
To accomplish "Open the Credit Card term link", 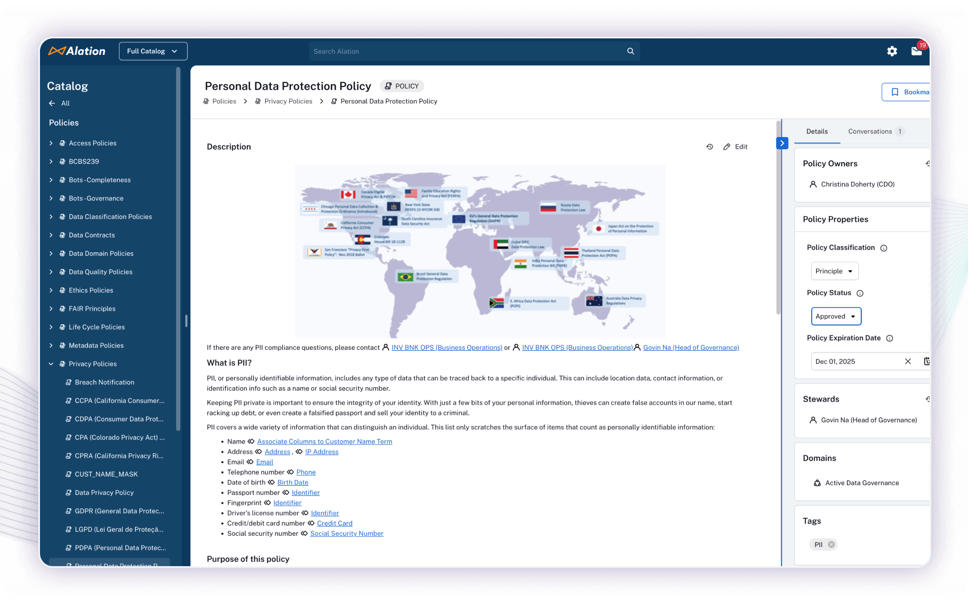I will (334, 524).
